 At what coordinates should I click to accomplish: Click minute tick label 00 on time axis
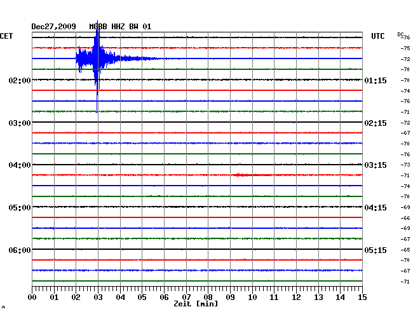(x=32, y=297)
